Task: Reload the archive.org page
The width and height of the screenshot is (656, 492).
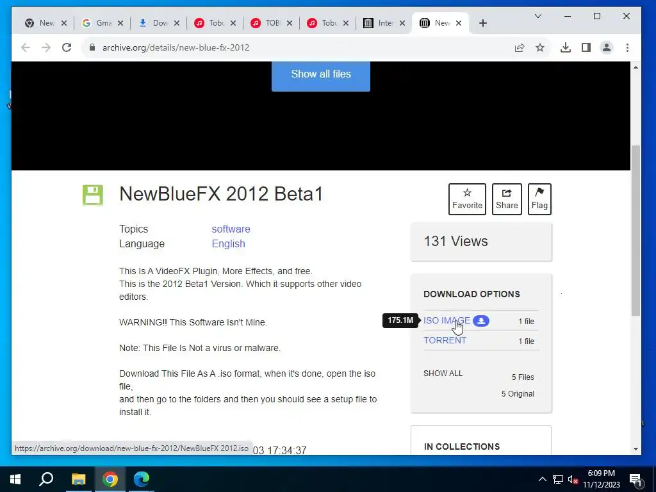Action: pyautogui.click(x=67, y=47)
